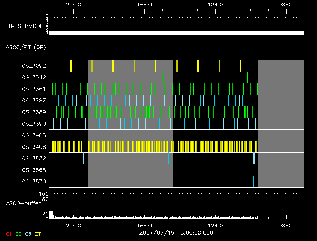Click the OS_3092 row label

coord(33,66)
